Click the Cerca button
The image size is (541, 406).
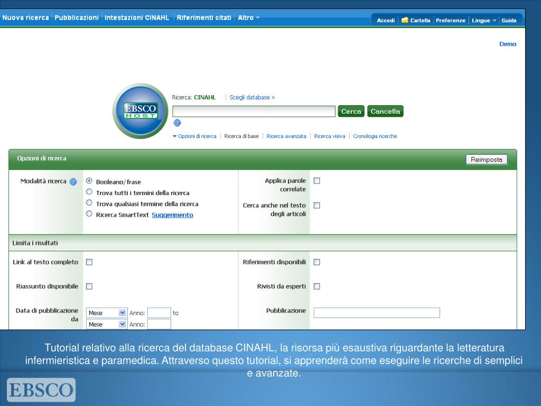click(351, 111)
